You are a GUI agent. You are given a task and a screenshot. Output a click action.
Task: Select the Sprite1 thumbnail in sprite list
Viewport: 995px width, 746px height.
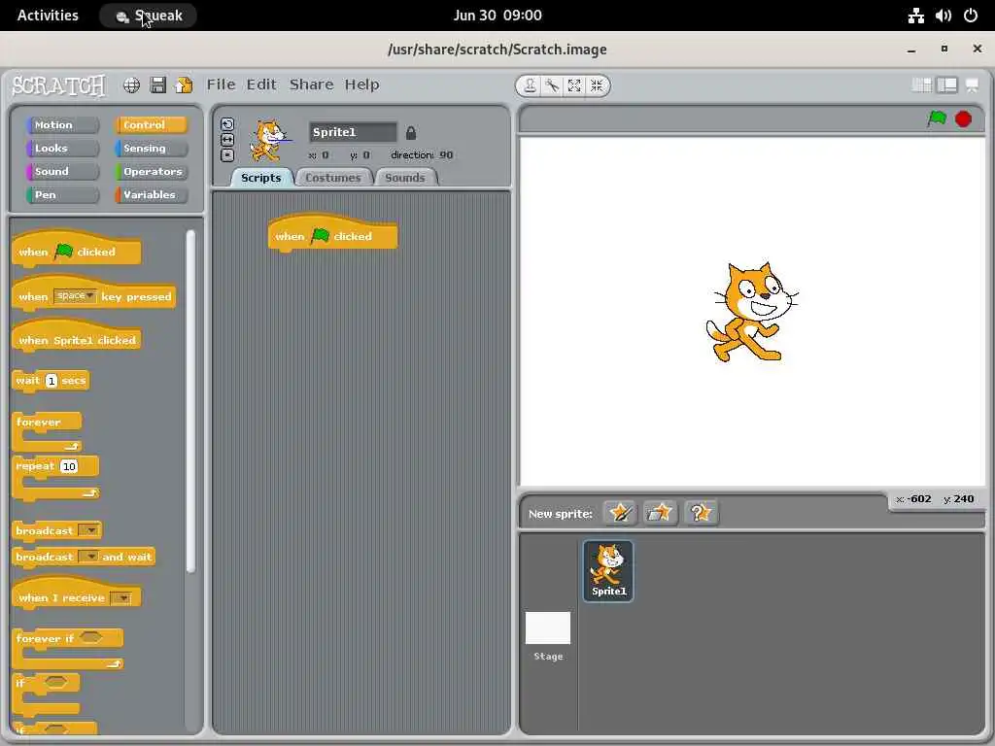608,570
